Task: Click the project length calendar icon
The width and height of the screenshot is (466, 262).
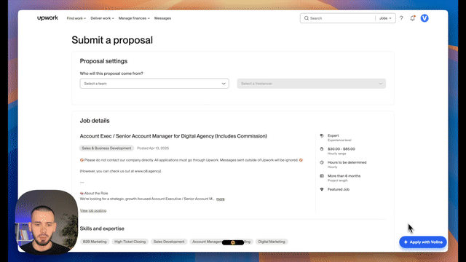Action: [322, 176]
